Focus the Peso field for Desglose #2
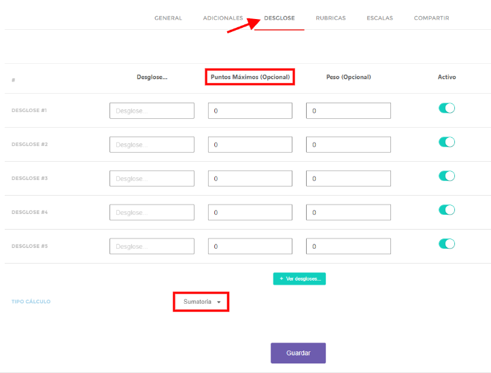 [x=348, y=145]
